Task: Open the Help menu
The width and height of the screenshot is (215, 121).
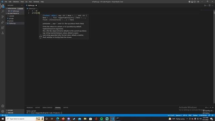Action: tap(42, 2)
